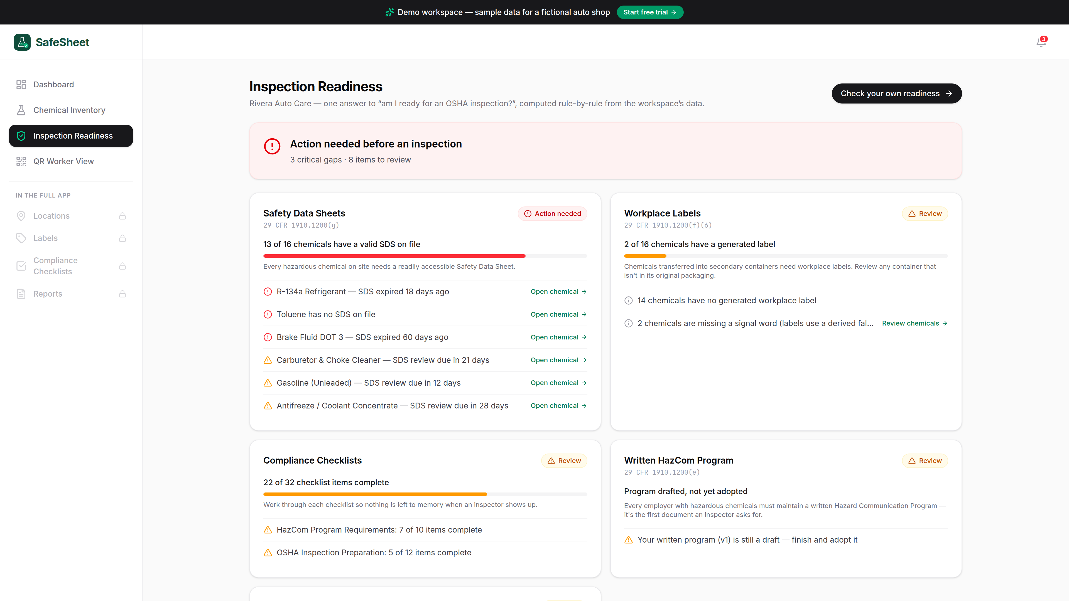Click warning triangle beside OSHA Inspection Preparation

268,553
